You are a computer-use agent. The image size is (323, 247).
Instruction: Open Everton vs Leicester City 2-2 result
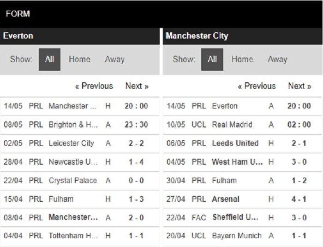(79, 144)
